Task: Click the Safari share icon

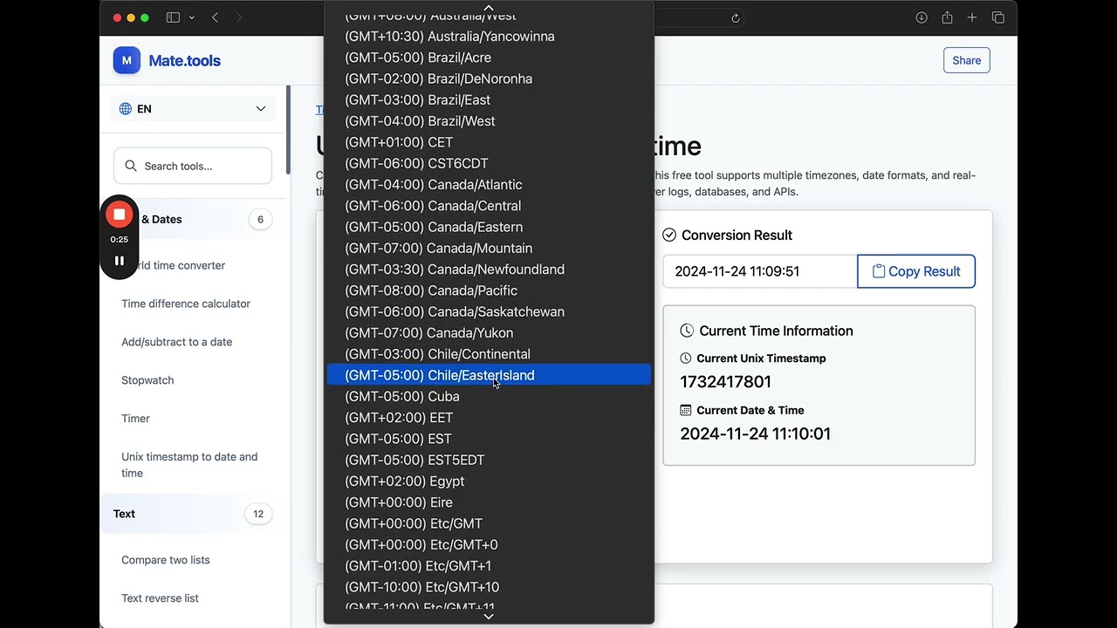Action: point(947,17)
